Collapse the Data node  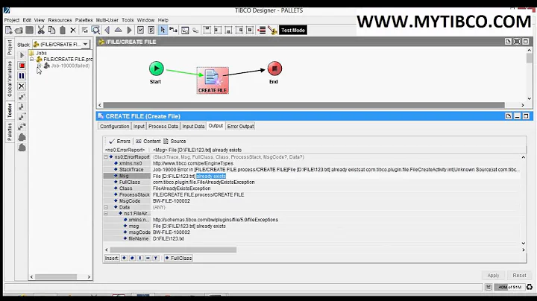click(x=106, y=207)
